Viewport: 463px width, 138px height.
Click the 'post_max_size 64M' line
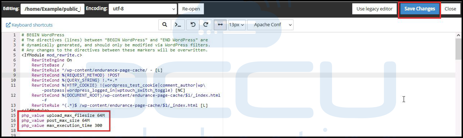point(55,120)
